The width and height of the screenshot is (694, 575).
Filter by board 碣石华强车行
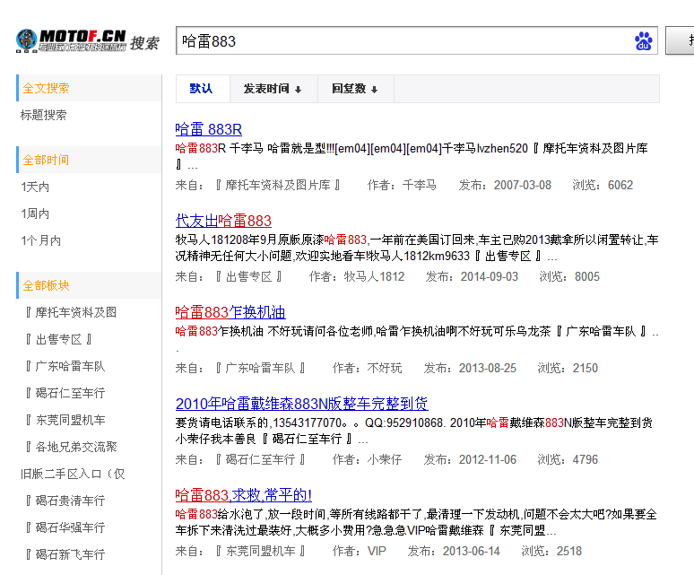(x=65, y=527)
